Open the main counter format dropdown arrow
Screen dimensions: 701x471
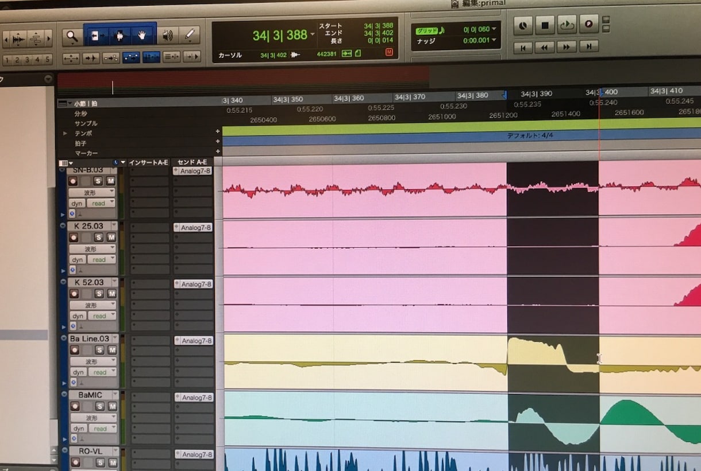[313, 35]
